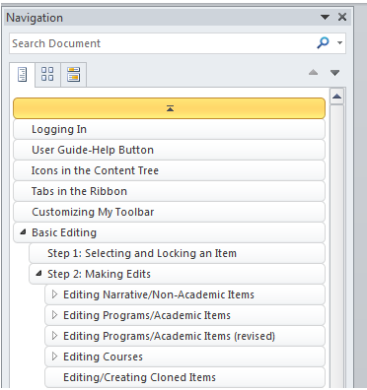Open Tabs in the Ribbon heading

(x=169, y=191)
